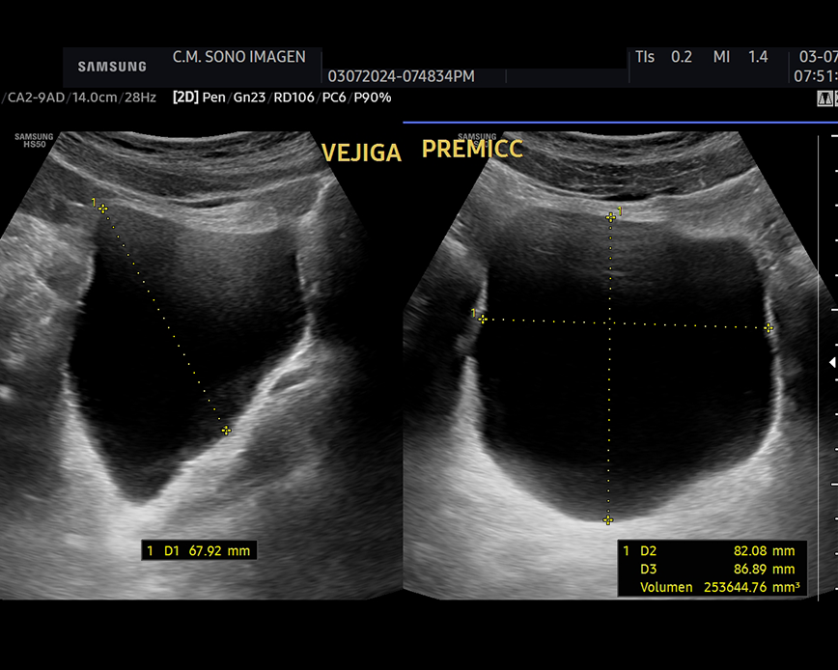Click the [2D] mode indicator
The image size is (838, 670).
coord(184,98)
